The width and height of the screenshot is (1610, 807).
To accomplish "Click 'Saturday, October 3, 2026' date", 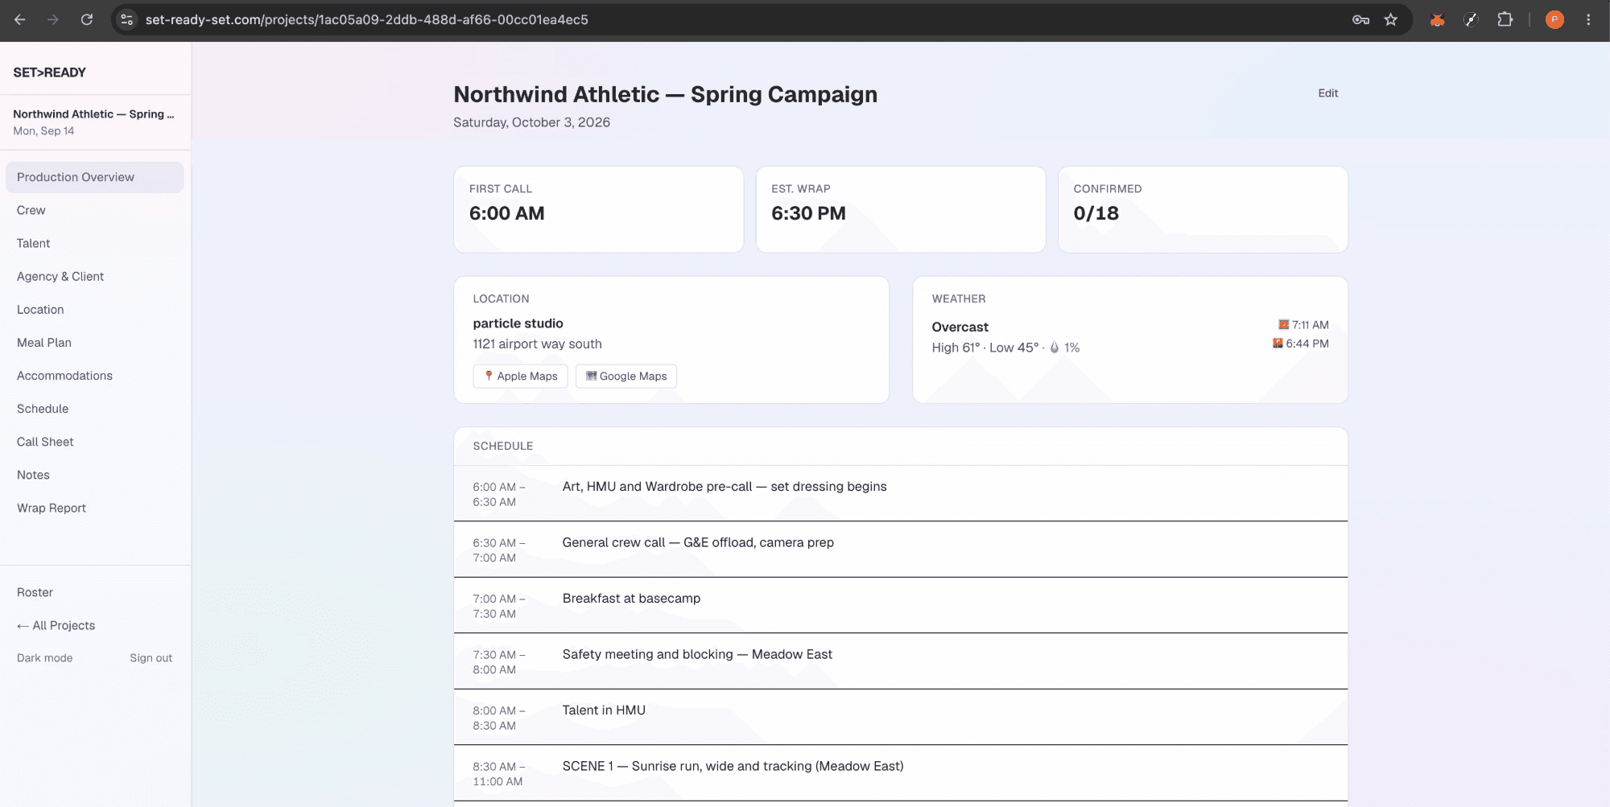I will tap(531, 122).
